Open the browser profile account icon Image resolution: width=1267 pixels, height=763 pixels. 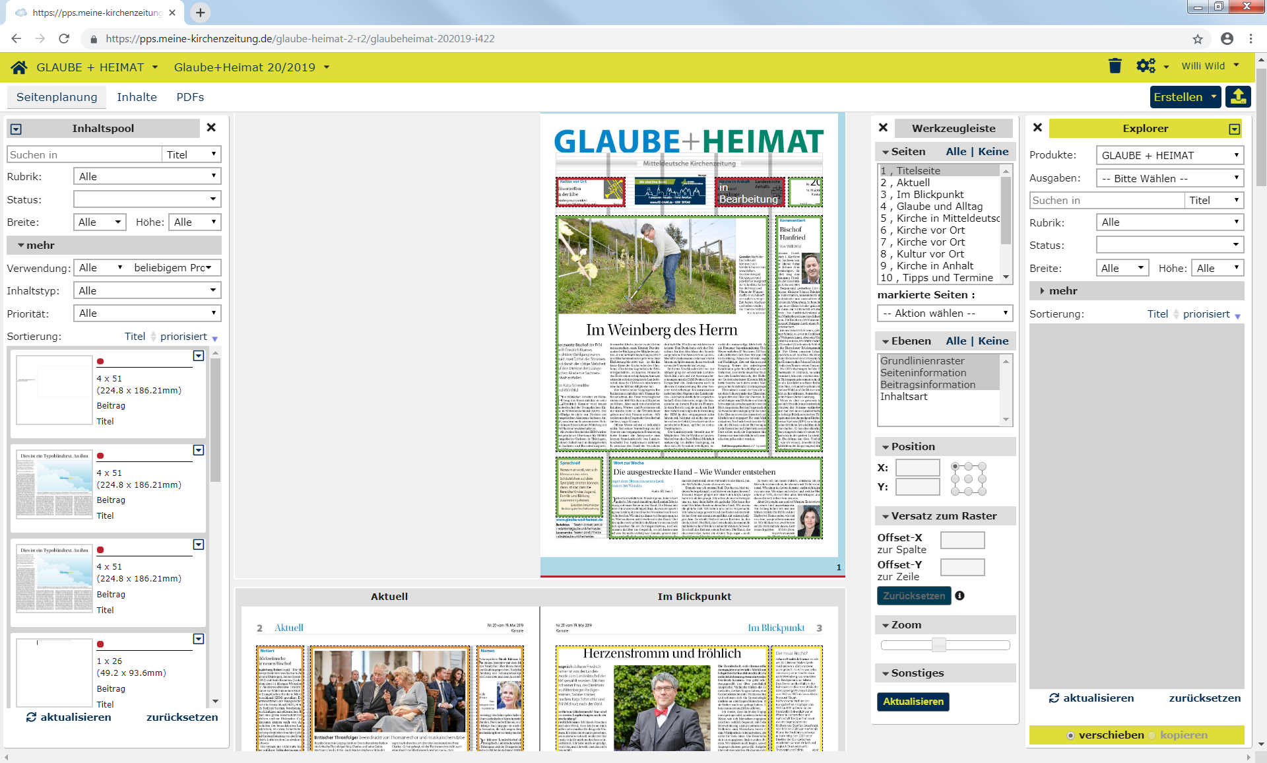tap(1227, 39)
